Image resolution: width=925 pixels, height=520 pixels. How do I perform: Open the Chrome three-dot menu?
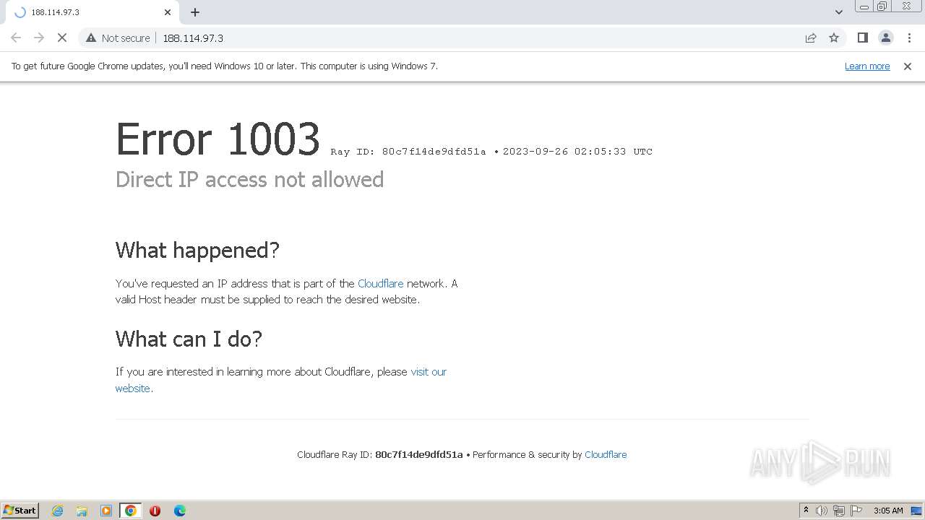(909, 38)
